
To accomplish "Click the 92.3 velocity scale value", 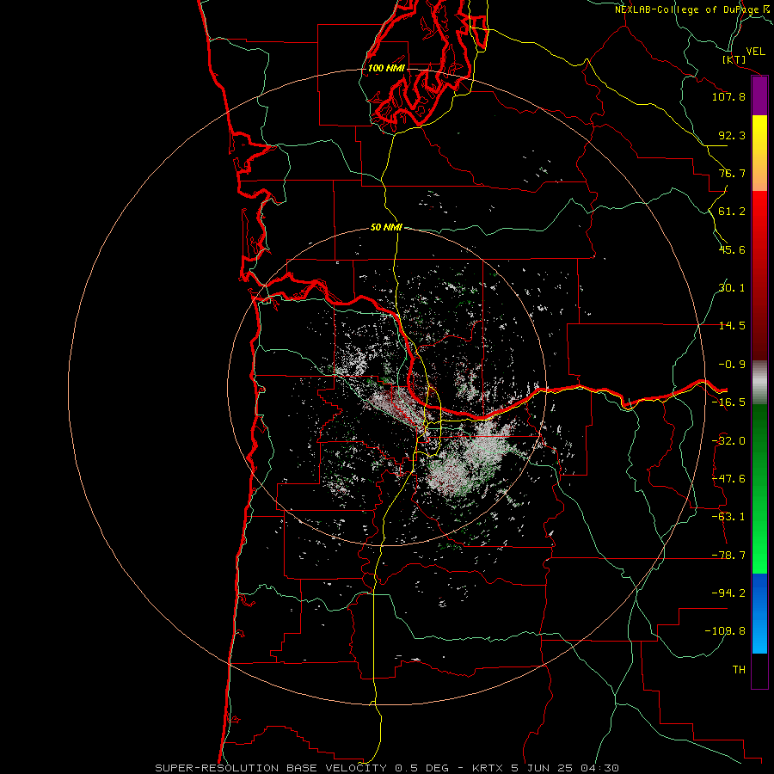I will point(732,135).
